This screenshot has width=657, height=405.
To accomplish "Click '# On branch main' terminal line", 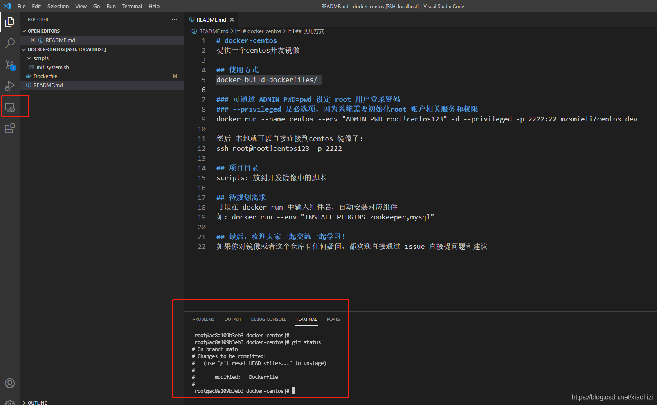I will point(215,349).
